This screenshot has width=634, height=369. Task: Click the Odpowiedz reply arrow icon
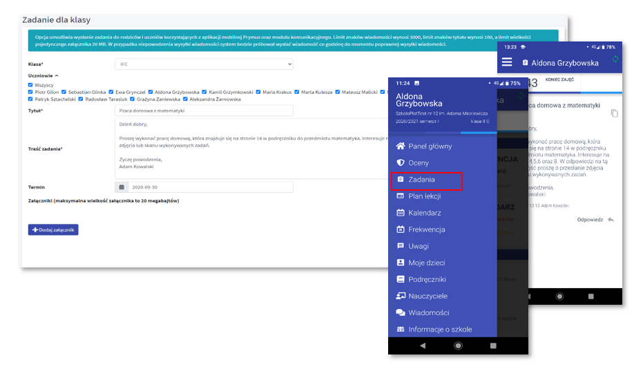(611, 220)
